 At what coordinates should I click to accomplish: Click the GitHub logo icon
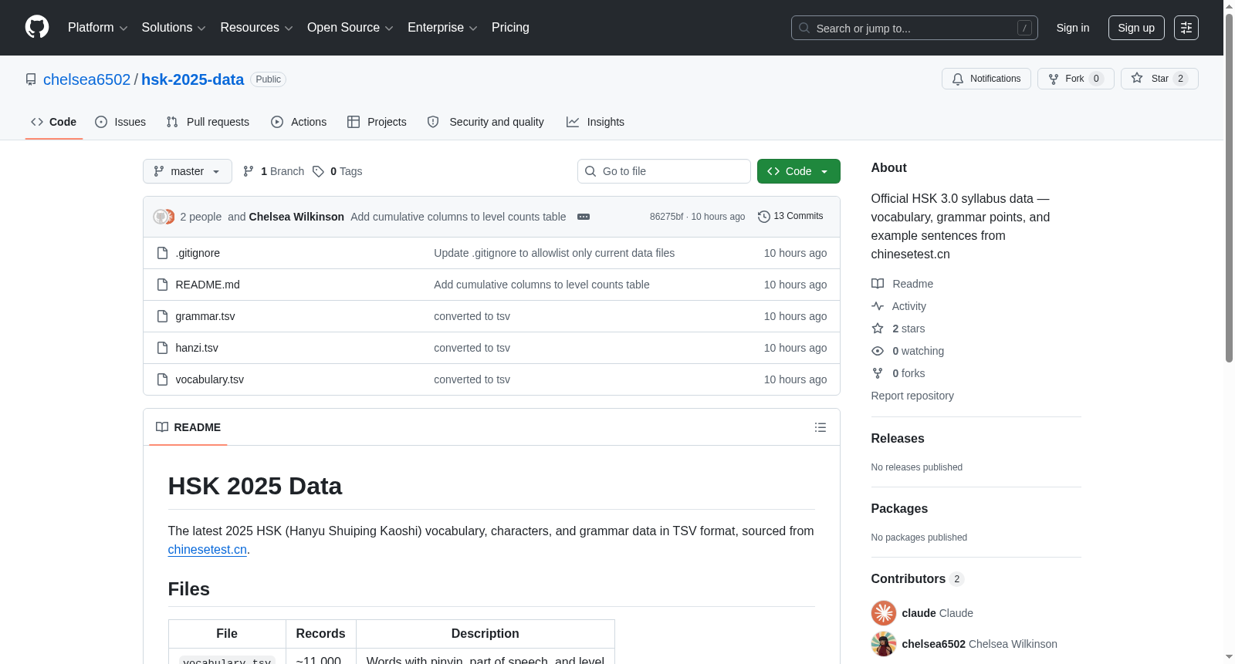pyautogui.click(x=37, y=28)
